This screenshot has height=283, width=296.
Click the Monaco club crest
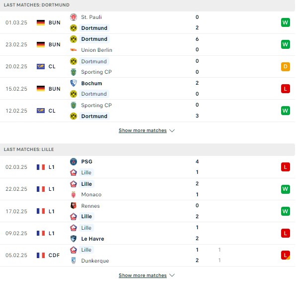coord(74,194)
